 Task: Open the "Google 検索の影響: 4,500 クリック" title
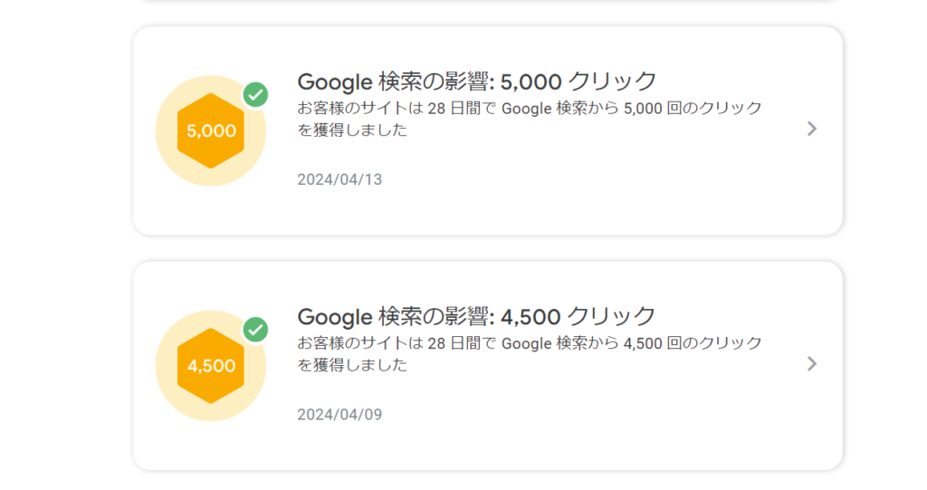(476, 317)
